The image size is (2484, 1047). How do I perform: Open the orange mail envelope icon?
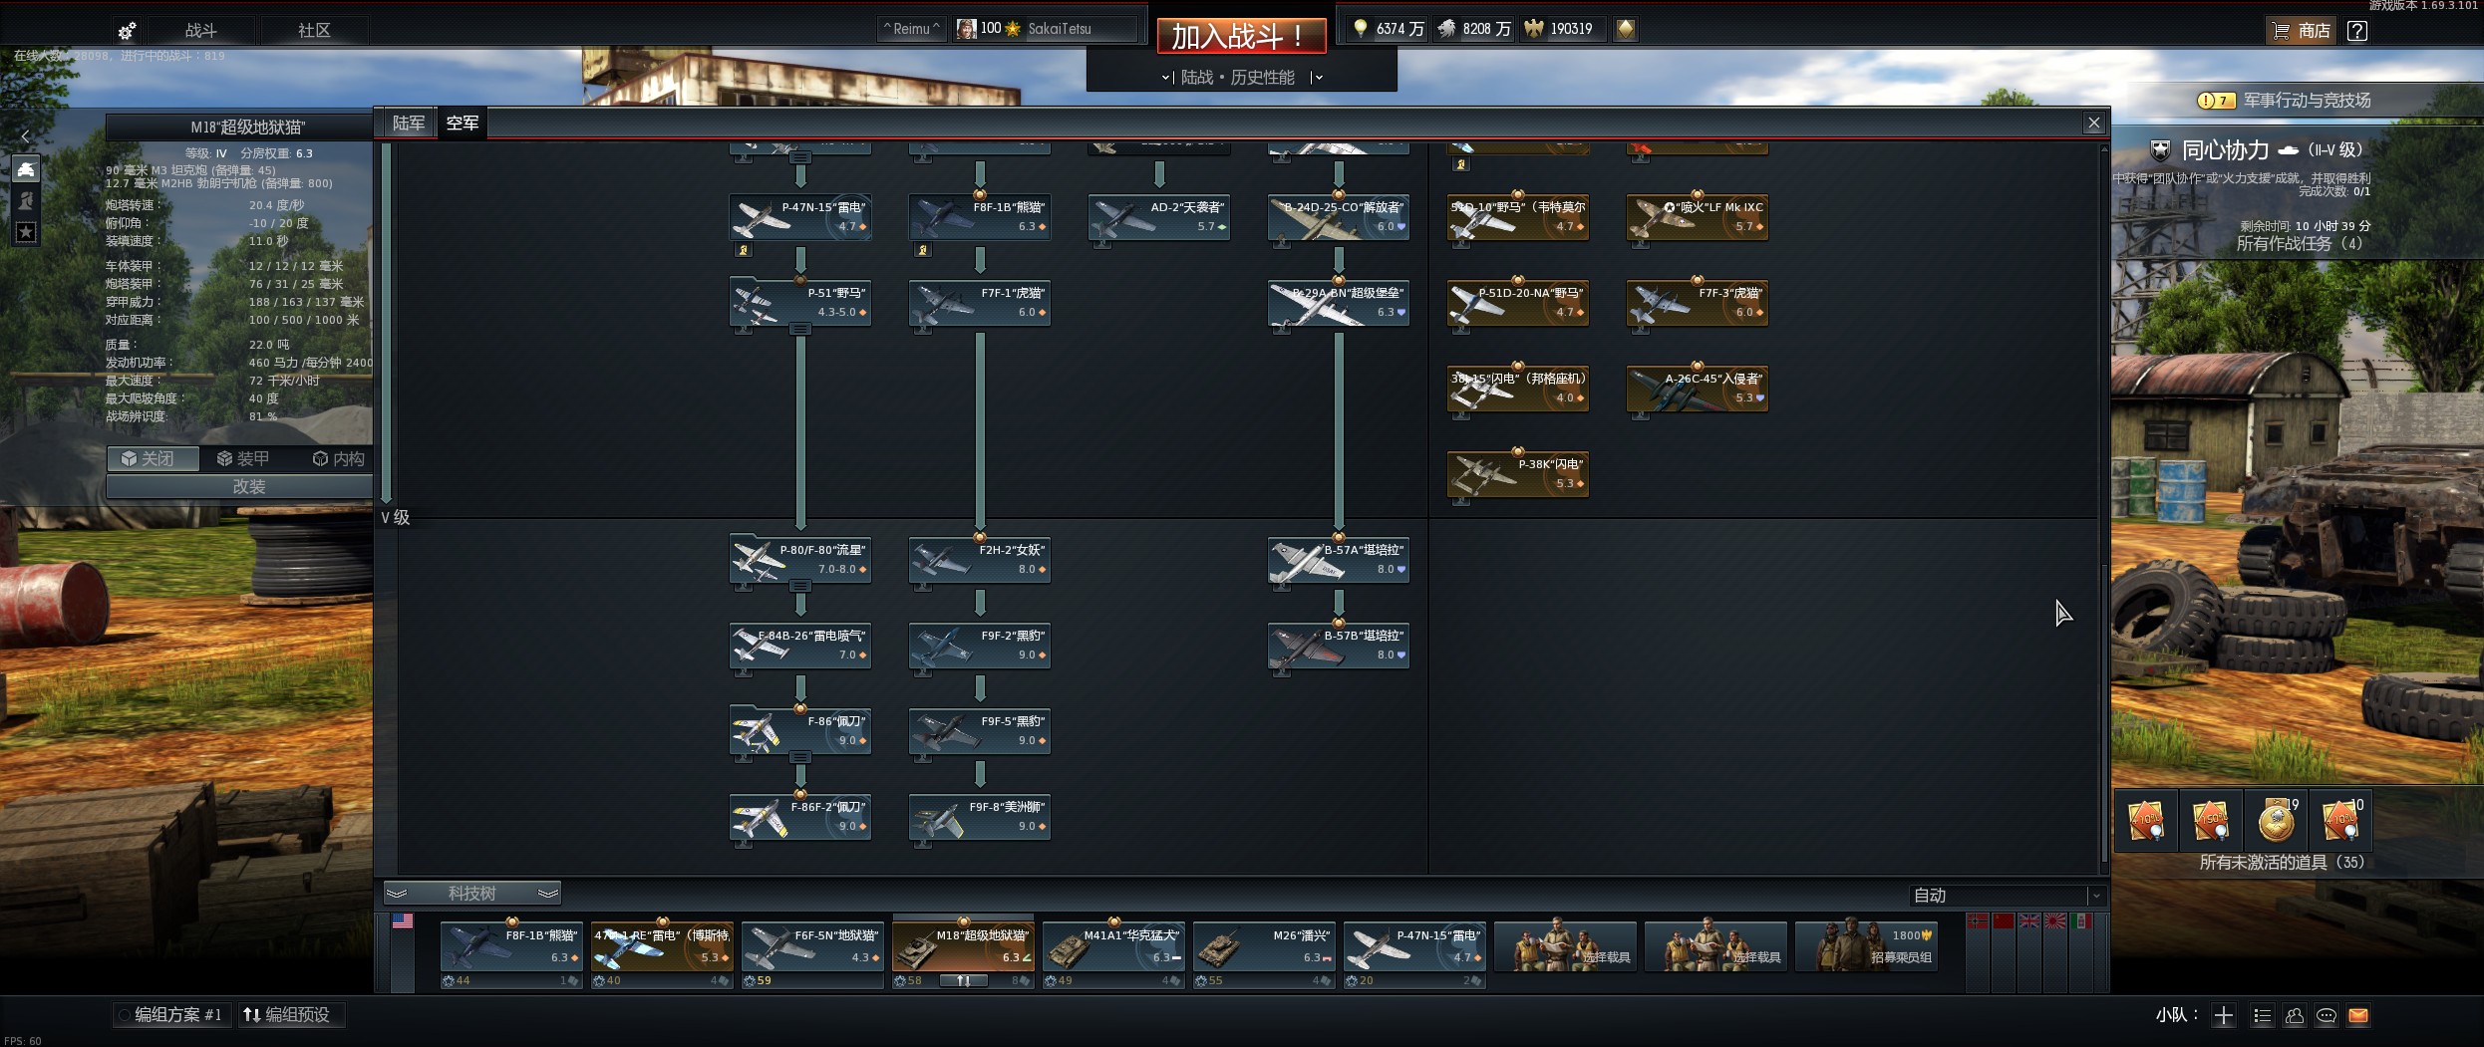pos(2358,1016)
